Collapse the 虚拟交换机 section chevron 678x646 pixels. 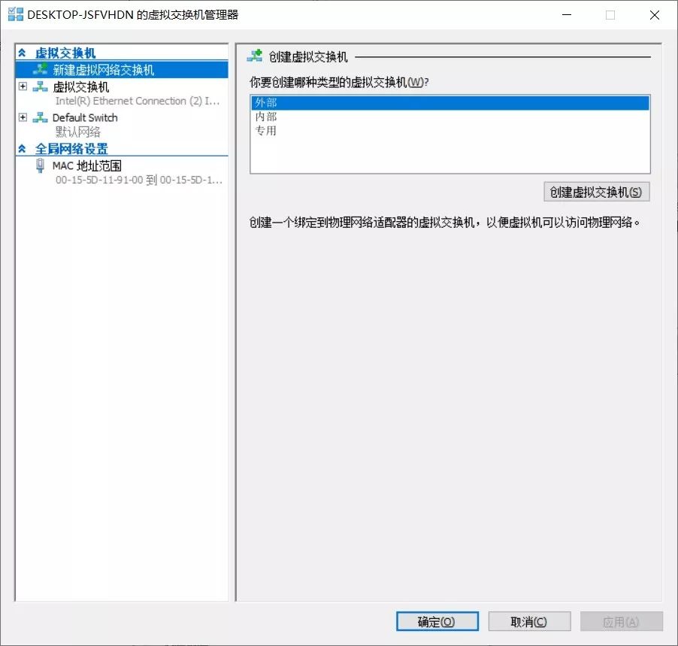click(x=22, y=53)
